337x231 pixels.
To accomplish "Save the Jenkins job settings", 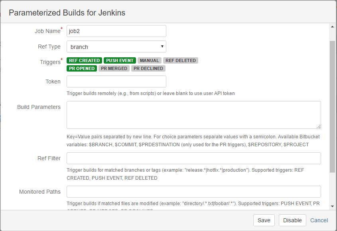I will pos(264,220).
